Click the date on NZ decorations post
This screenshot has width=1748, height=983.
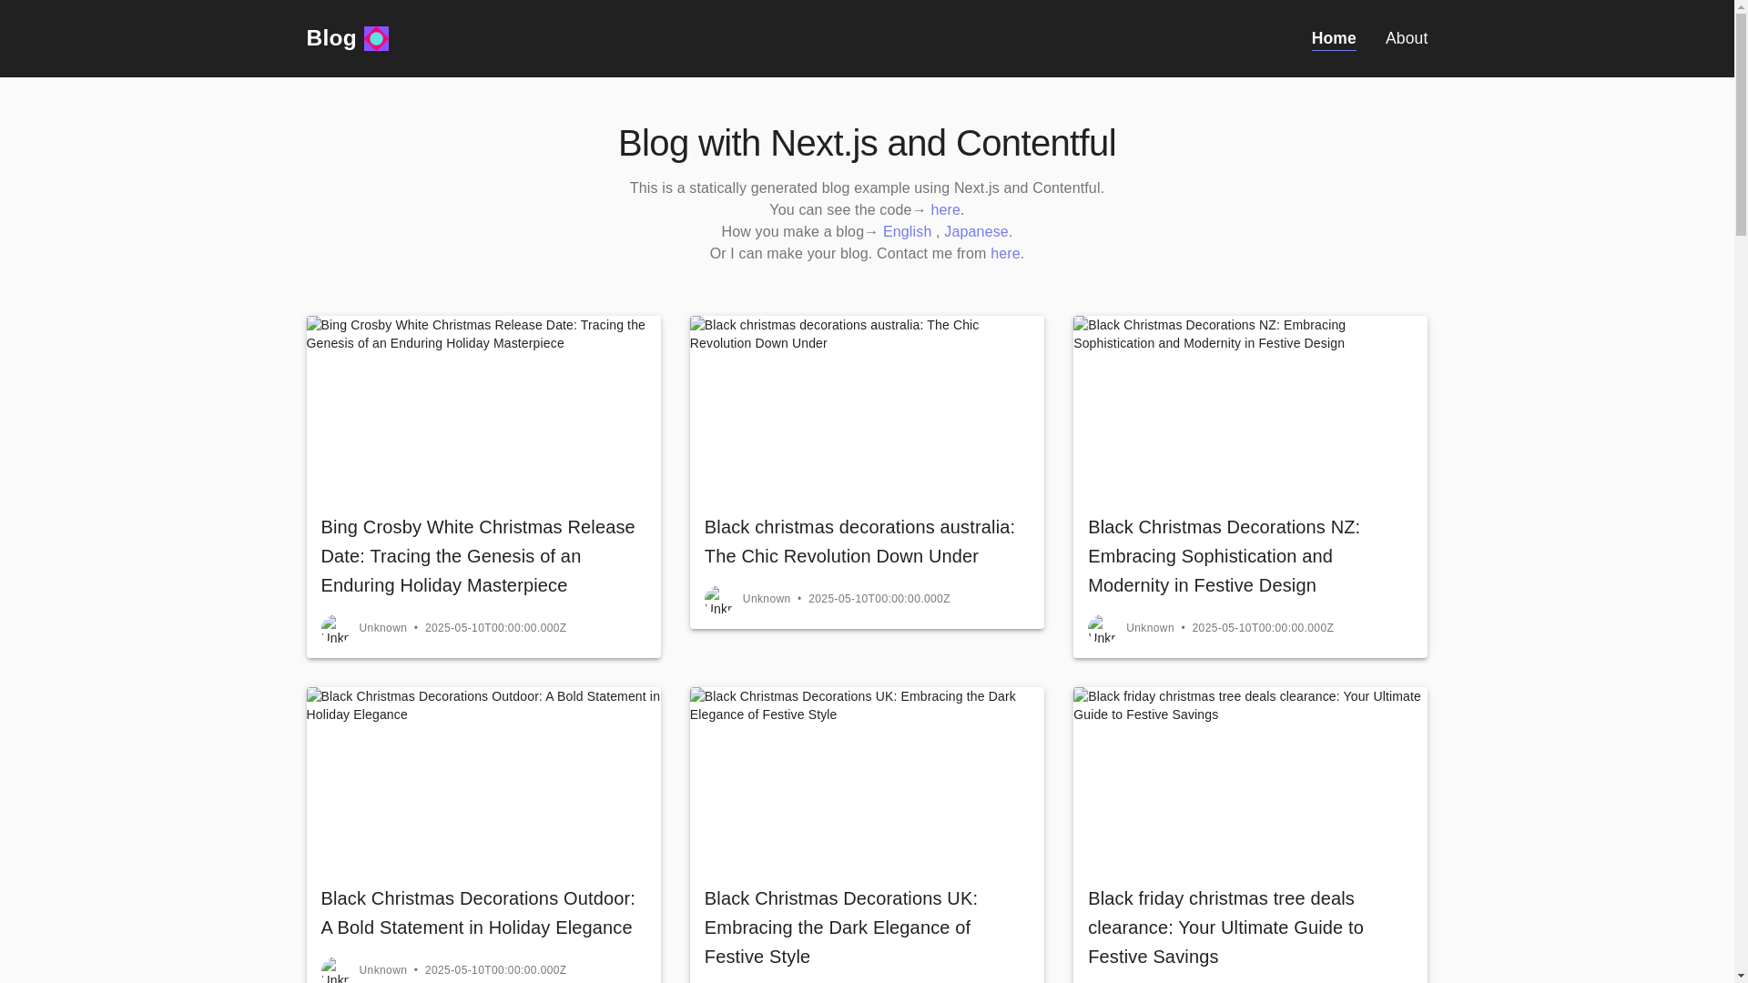pyautogui.click(x=1263, y=628)
